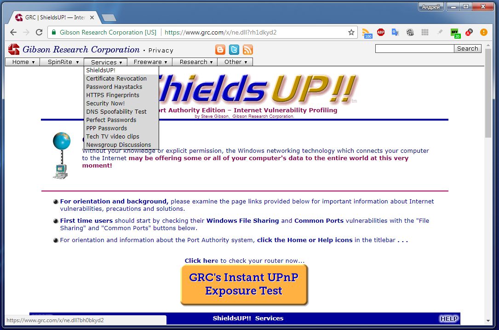The image size is (499, 330).
Task: Click the red A extension icon
Action: (x=469, y=32)
